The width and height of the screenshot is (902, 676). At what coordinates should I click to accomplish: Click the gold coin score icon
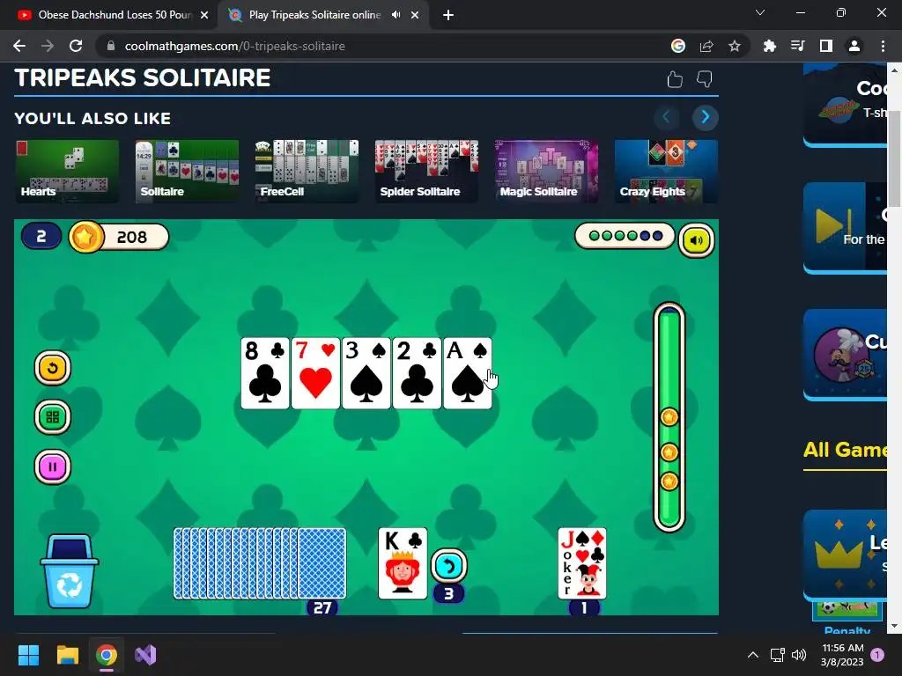pos(86,237)
